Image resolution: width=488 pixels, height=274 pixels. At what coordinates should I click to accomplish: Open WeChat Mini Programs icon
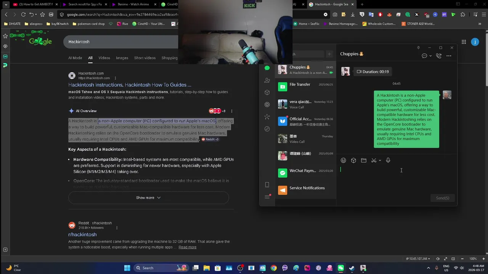tap(267, 129)
